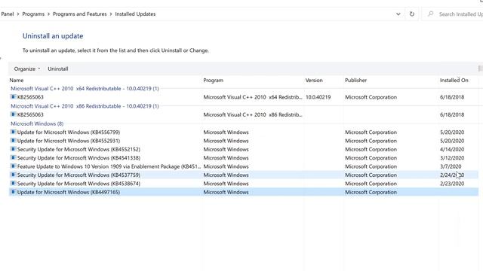Click icon of security update KB4538674
The image size is (483, 271).
tap(13, 183)
